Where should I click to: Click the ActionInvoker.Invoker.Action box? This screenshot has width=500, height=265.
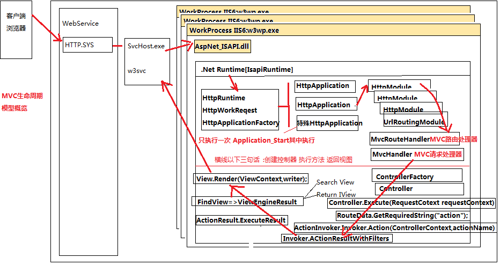click(x=395, y=227)
